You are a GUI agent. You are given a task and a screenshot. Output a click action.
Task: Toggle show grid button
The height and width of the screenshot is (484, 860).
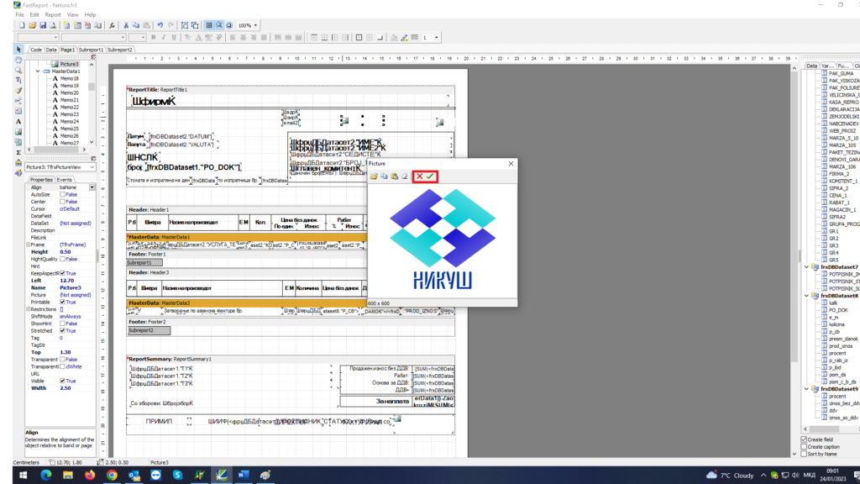(x=209, y=25)
